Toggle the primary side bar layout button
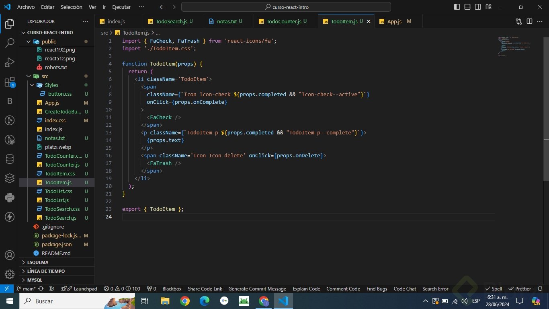Image resolution: width=549 pixels, height=309 pixels. [457, 7]
